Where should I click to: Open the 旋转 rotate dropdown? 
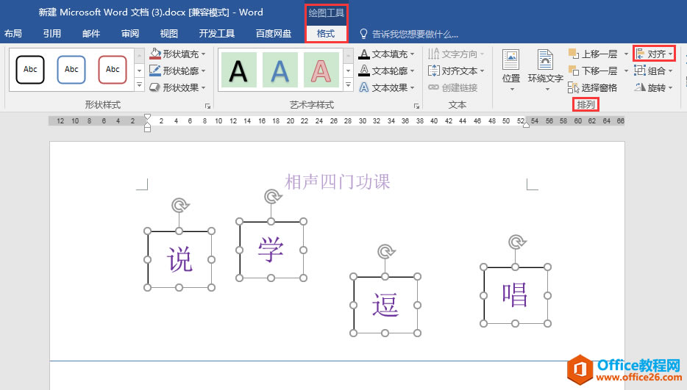tap(653, 87)
